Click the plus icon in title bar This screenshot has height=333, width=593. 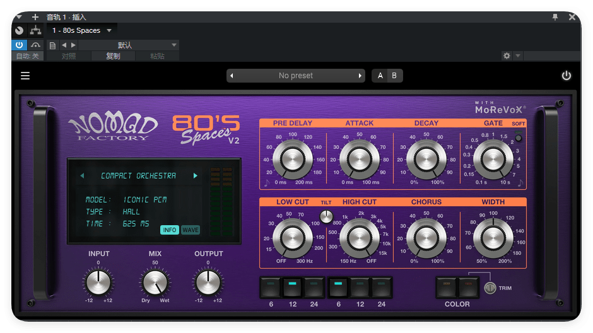pos(35,17)
